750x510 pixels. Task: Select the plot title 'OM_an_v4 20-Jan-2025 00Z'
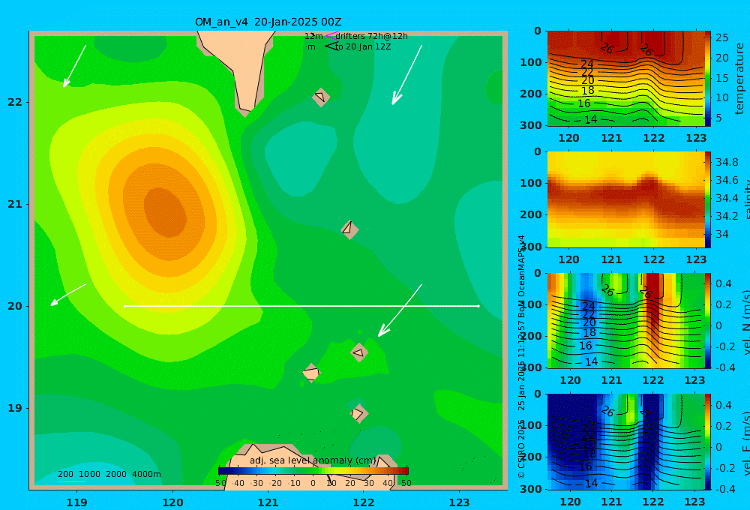268,22
